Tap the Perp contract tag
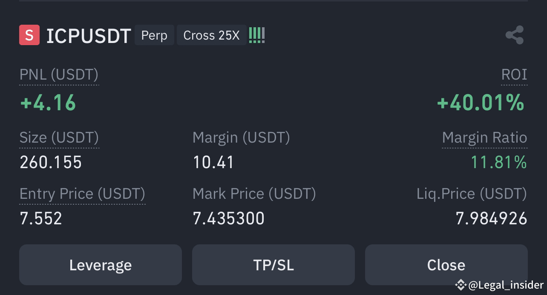The width and height of the screenshot is (547, 295). [x=154, y=35]
